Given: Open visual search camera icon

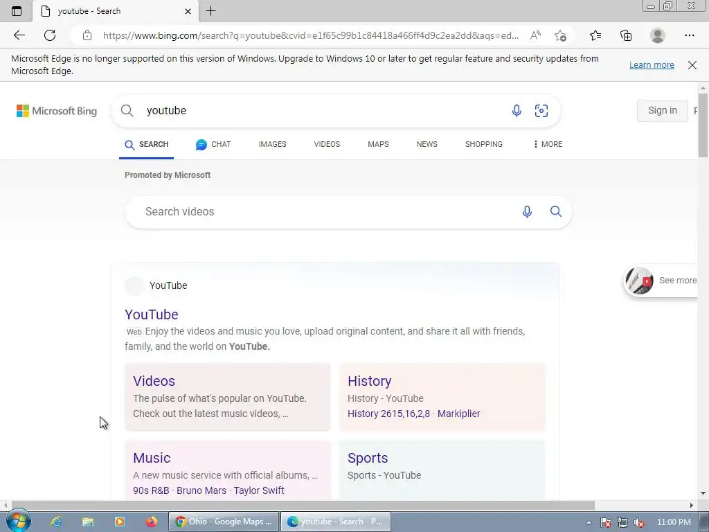Looking at the screenshot, I should (541, 111).
